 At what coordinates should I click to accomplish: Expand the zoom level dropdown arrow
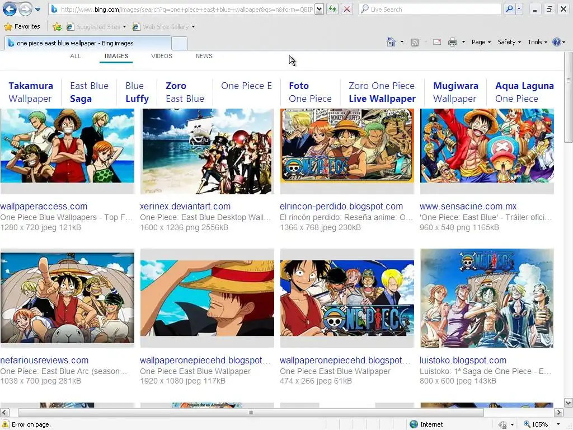558,424
